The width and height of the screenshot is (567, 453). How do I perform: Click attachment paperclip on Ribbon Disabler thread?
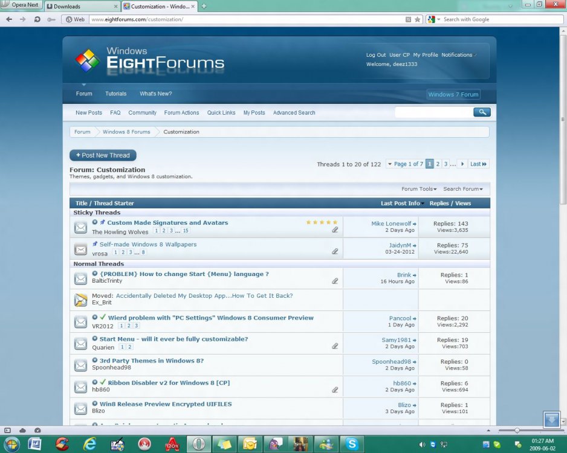click(335, 390)
